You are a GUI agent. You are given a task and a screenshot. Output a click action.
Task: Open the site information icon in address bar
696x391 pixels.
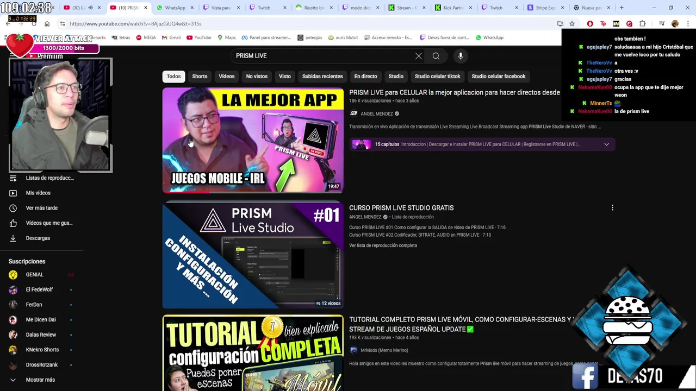[63, 24]
